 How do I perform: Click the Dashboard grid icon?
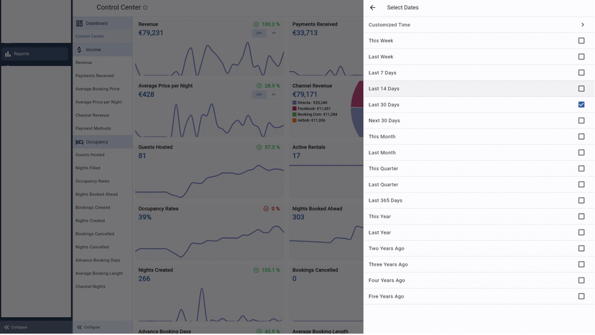click(80, 24)
